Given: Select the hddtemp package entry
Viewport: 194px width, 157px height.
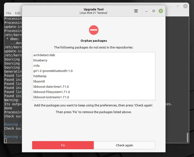Looking at the screenshot, I should tap(40, 76).
